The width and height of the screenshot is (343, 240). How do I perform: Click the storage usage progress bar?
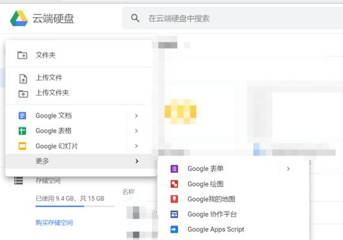point(75,206)
